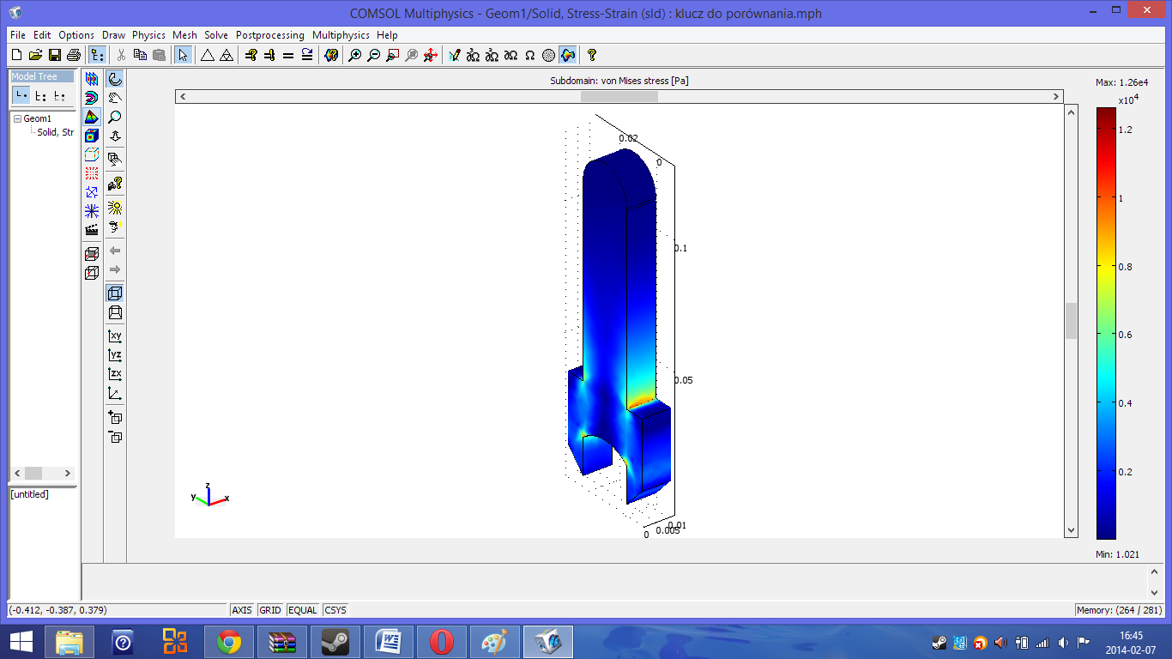Zoom out with the minus magnifier
The image size is (1172, 659).
[x=374, y=55]
